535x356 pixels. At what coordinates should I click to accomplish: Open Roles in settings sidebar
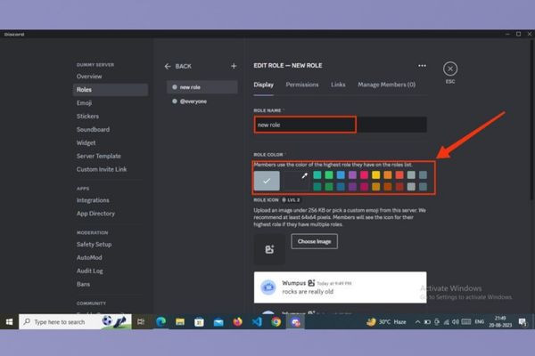tap(111, 90)
